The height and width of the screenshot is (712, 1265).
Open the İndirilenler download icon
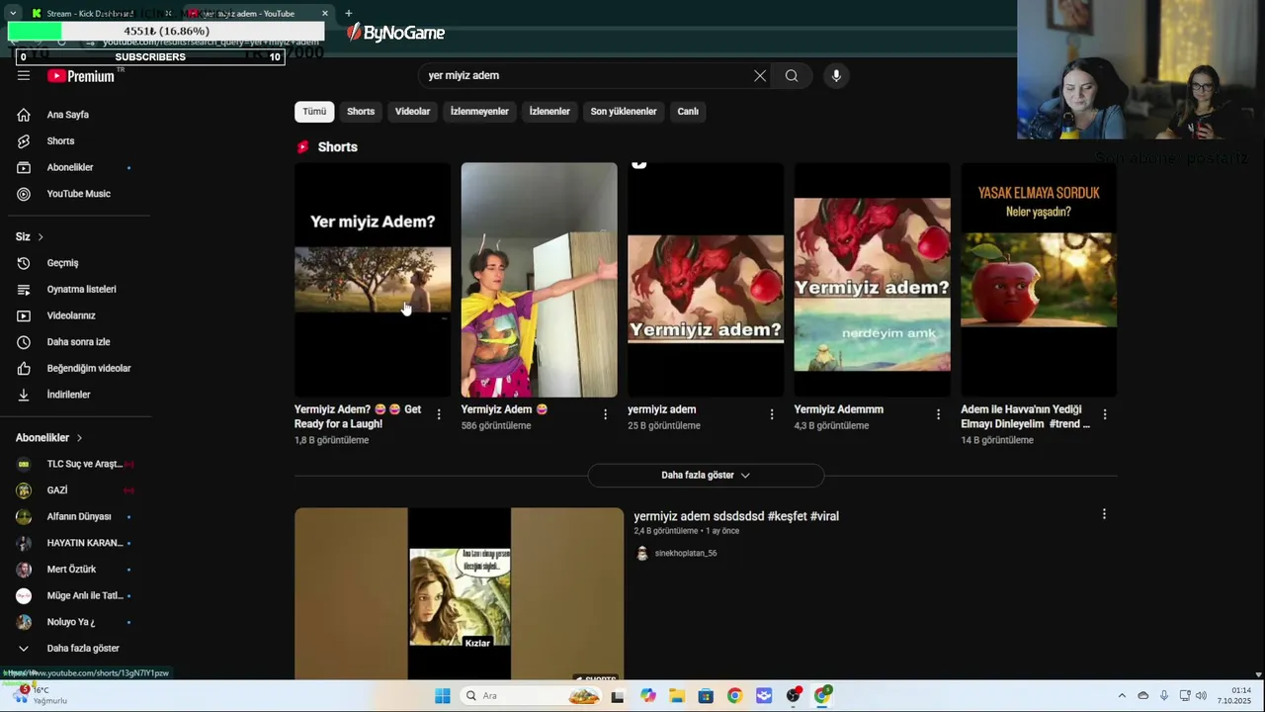point(24,395)
